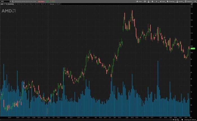The height and width of the screenshot is (121, 197).
Task: Click the AMD symbol input field
Action: point(5,1)
